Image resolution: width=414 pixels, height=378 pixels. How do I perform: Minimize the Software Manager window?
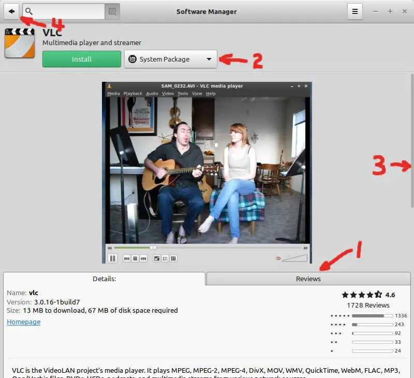click(376, 11)
